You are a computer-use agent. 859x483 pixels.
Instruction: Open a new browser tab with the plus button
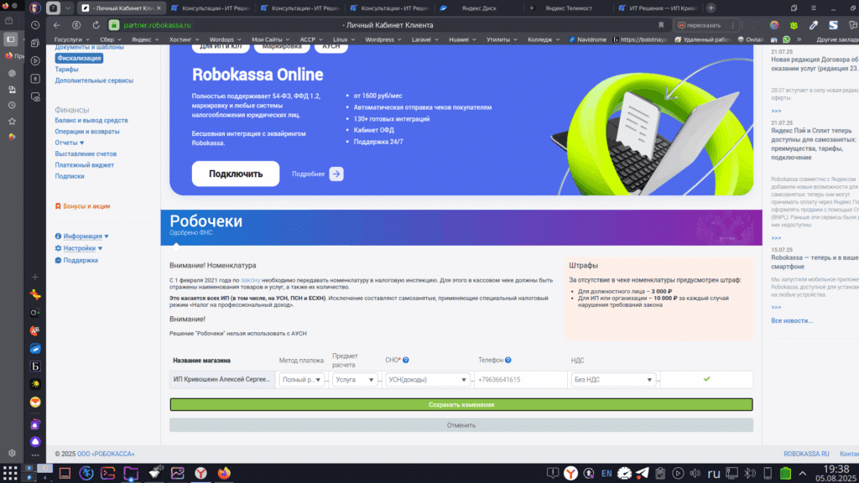tap(711, 8)
